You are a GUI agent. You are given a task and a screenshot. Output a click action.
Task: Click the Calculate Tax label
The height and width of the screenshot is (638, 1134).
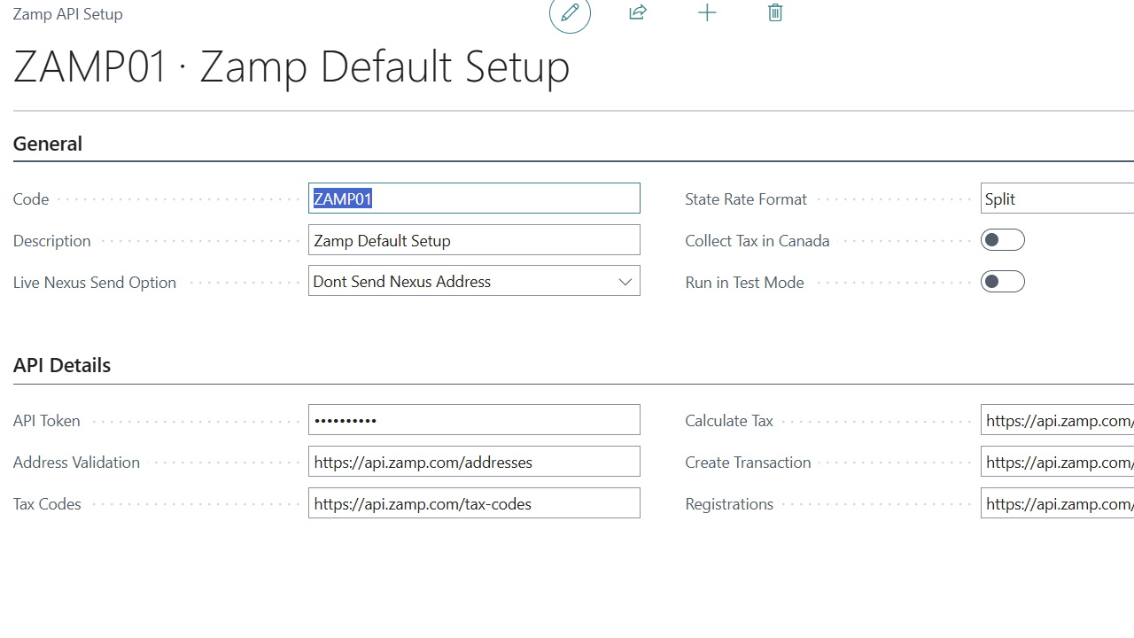click(x=729, y=421)
